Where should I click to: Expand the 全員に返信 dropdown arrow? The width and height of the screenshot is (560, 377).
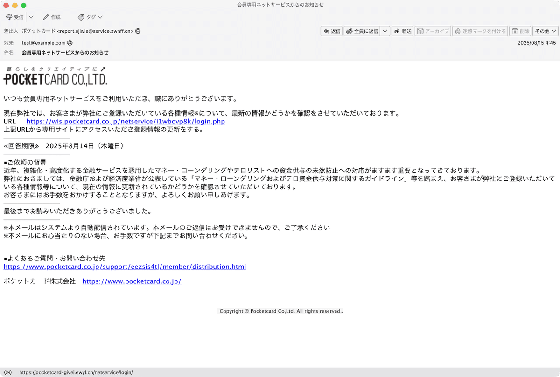[x=385, y=31]
